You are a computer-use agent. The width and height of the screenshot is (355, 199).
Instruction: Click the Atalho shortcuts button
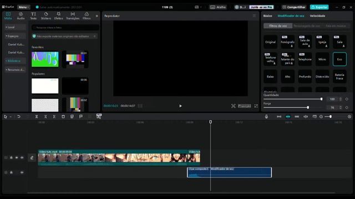[x=218, y=7]
